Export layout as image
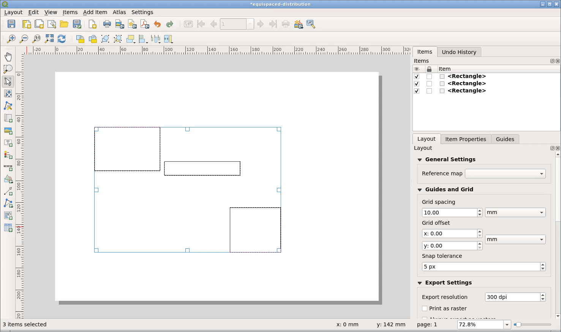This screenshot has height=332, width=561. (120, 24)
